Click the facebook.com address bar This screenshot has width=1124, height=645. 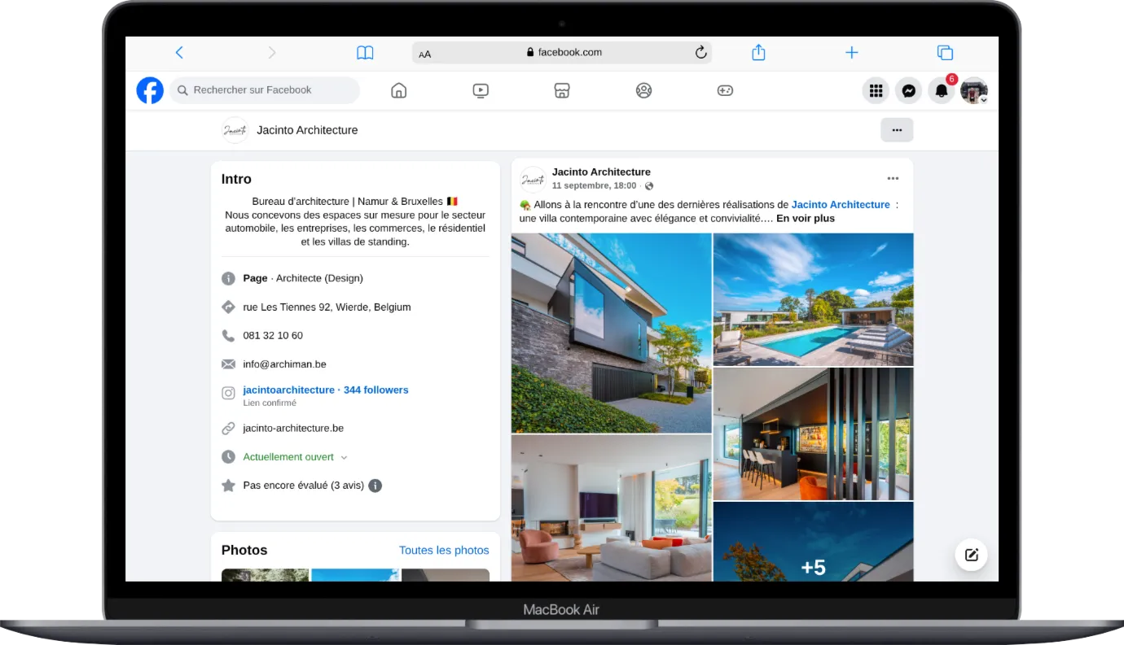tap(562, 52)
